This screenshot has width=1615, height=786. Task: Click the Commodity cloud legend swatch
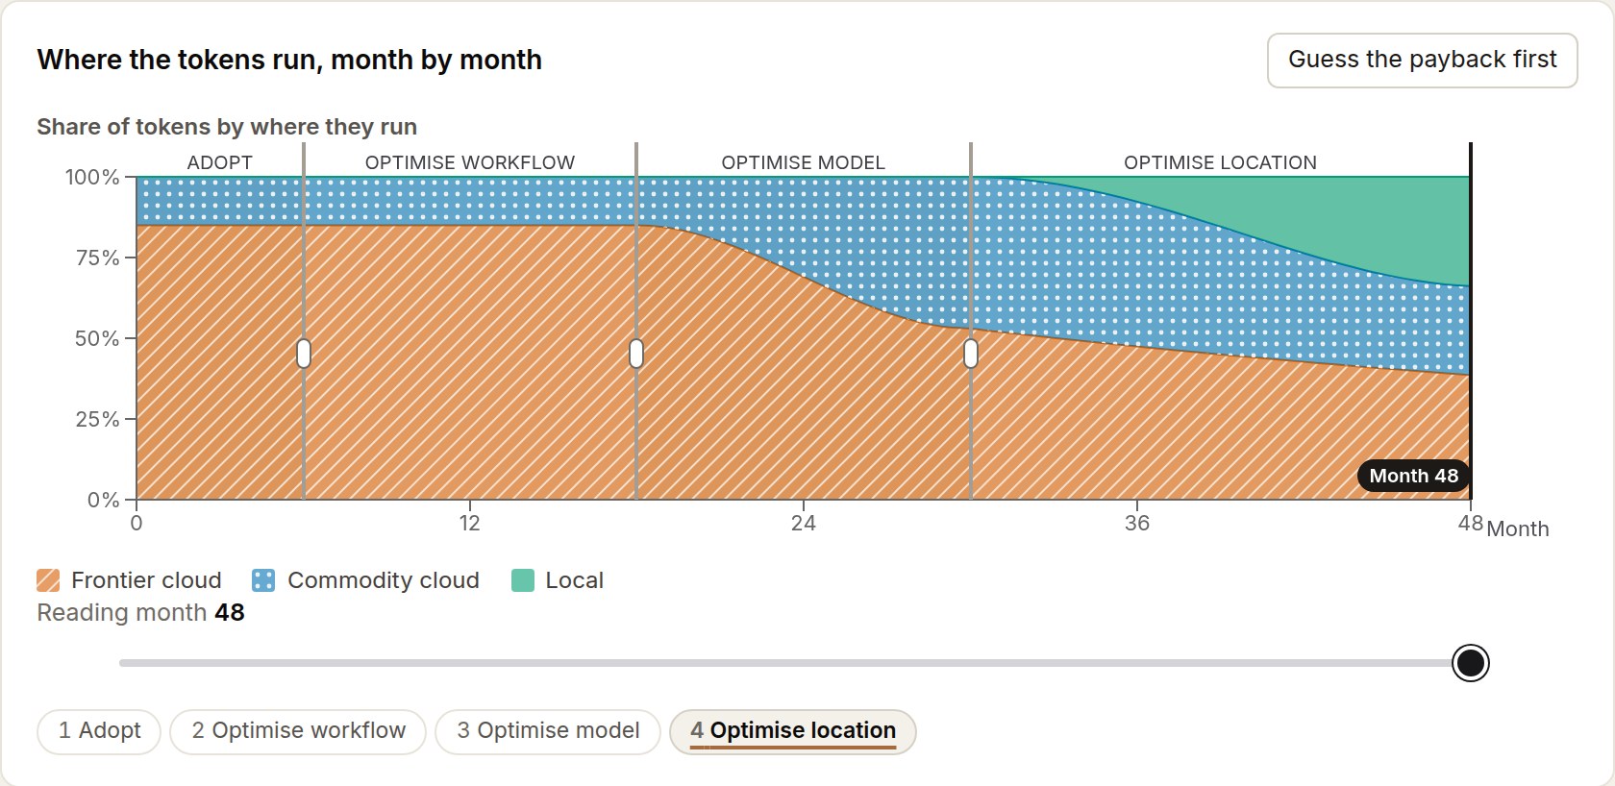(263, 580)
